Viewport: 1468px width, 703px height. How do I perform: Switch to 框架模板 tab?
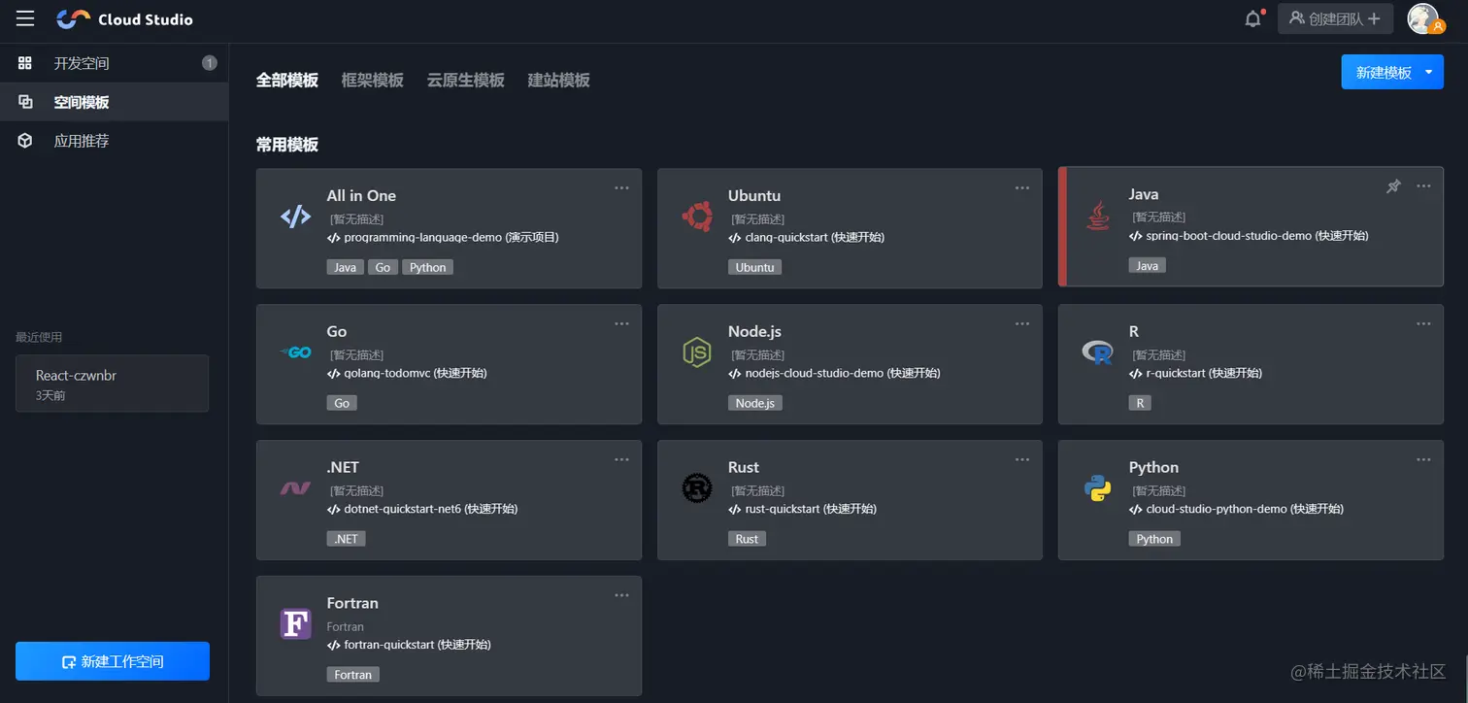[x=373, y=81]
